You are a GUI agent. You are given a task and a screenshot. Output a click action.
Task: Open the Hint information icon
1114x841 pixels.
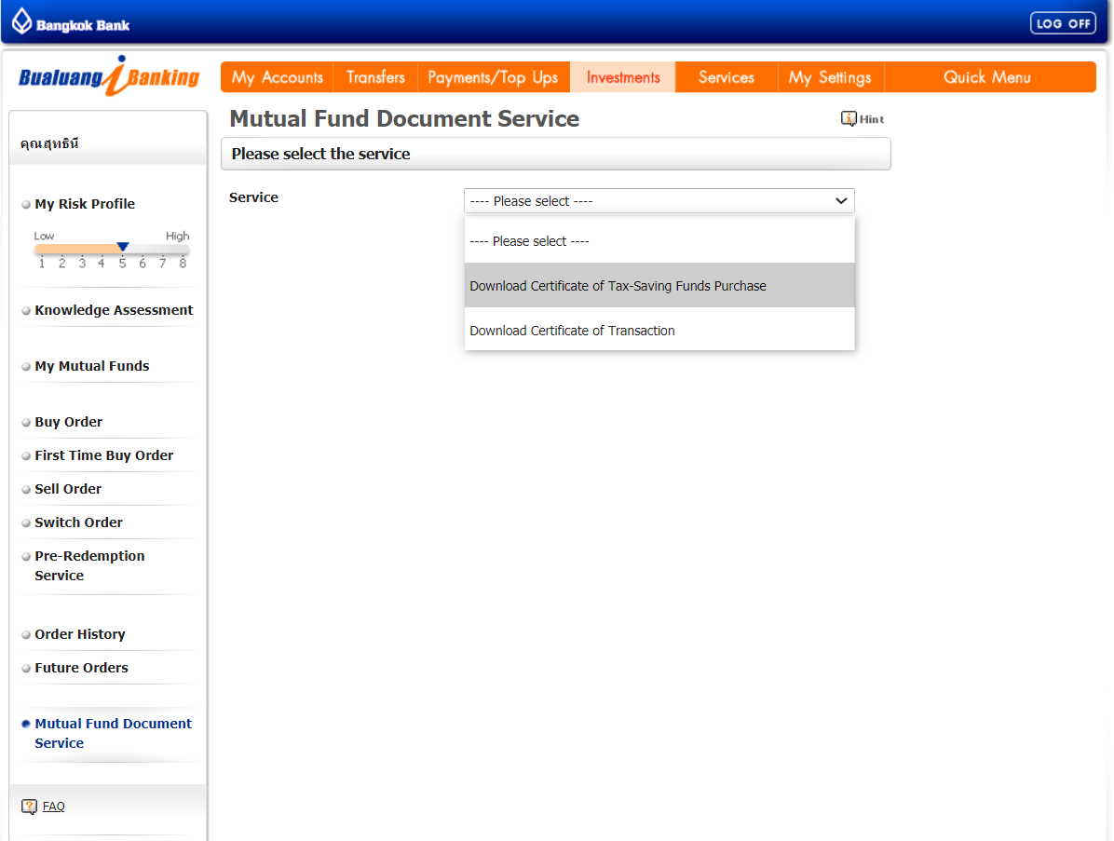847,118
